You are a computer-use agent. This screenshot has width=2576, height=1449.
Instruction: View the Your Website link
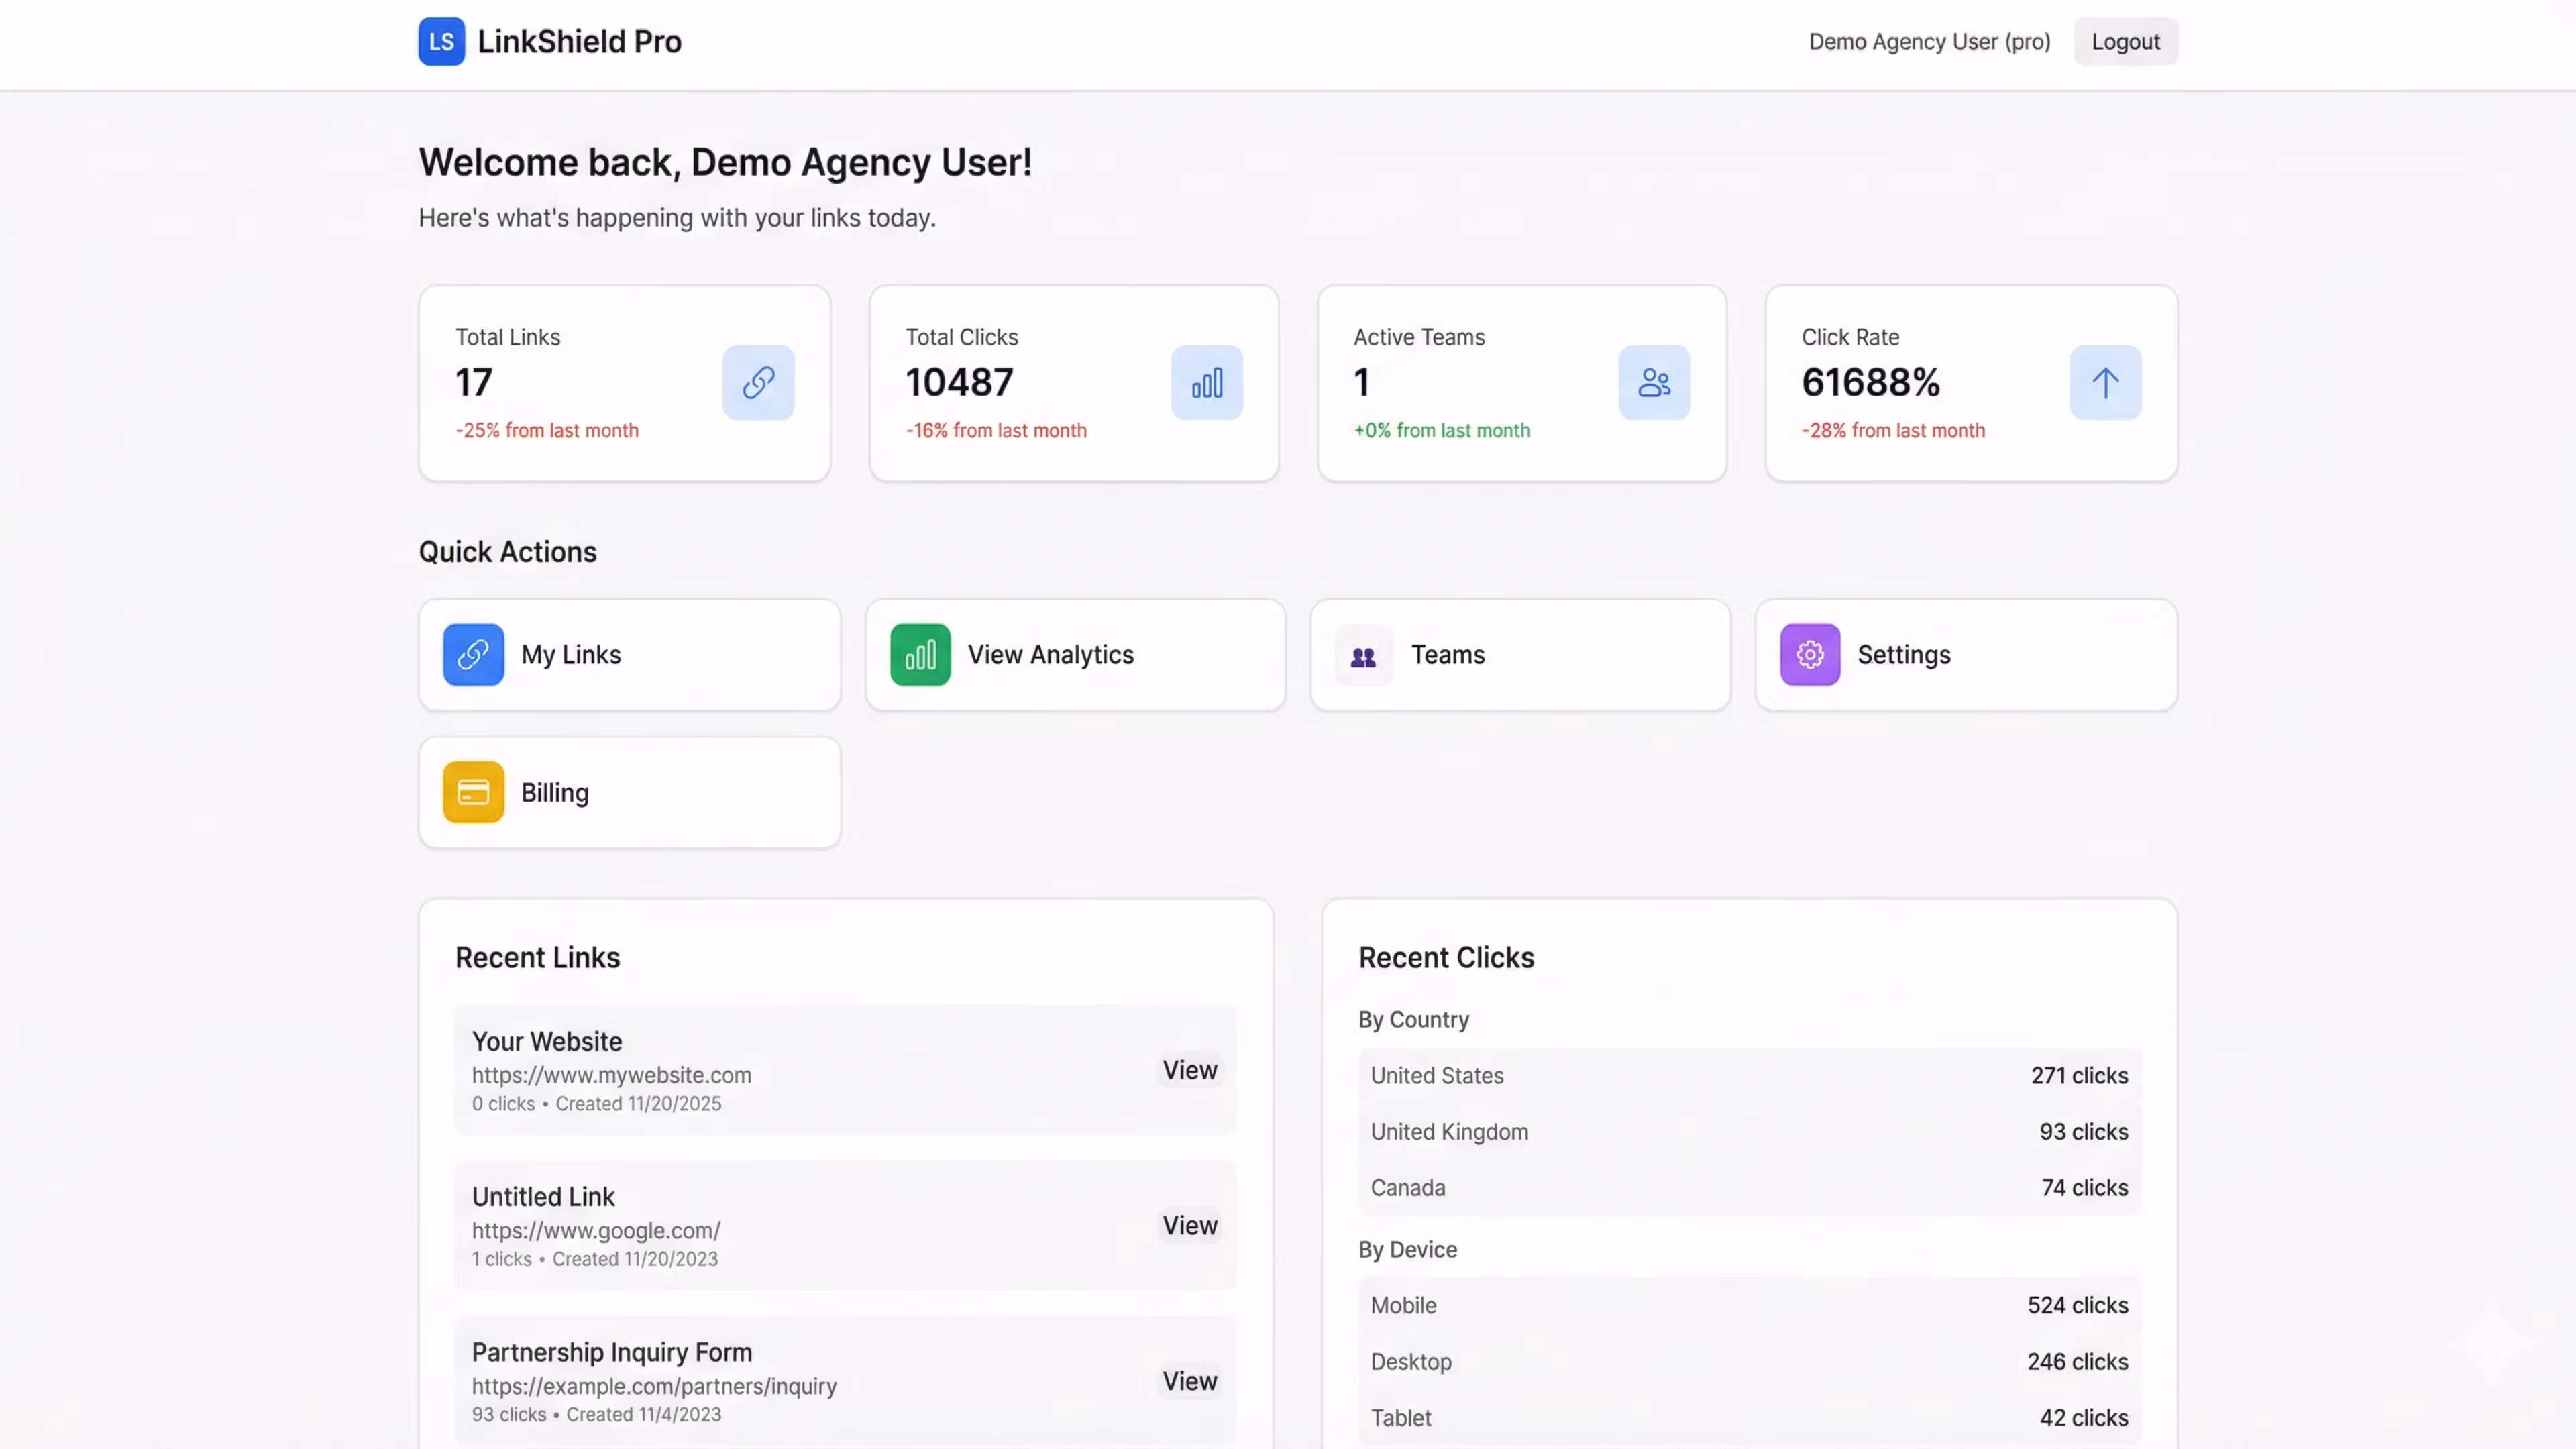coord(1189,1070)
